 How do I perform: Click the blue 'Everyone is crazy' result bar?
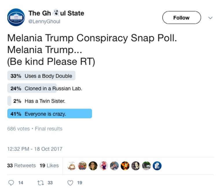tap(49, 114)
